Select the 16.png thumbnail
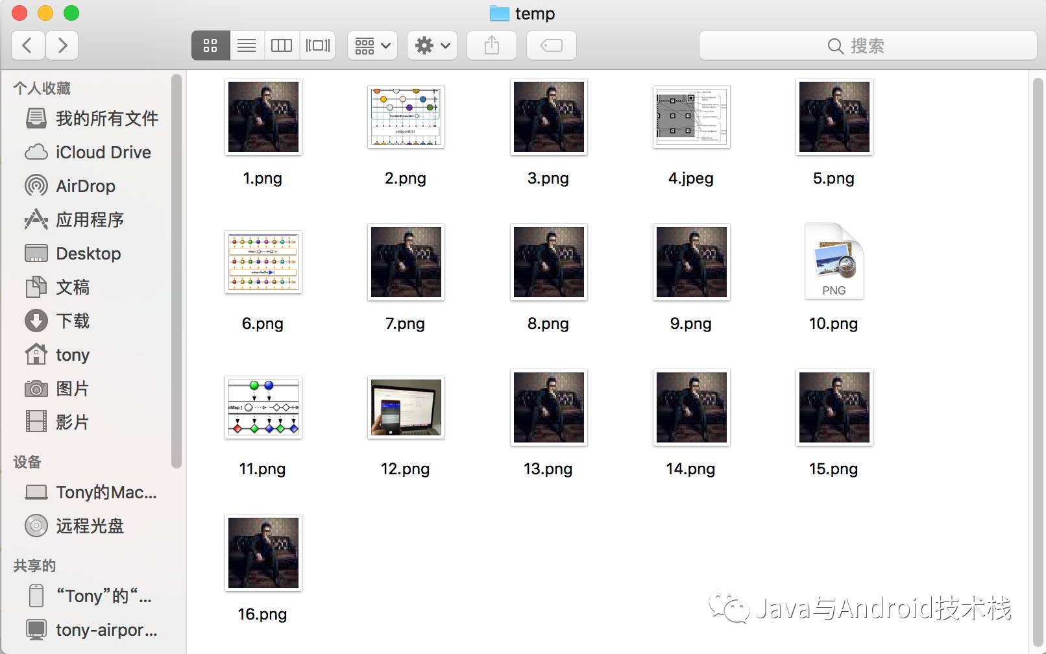1046x654 pixels. point(263,553)
